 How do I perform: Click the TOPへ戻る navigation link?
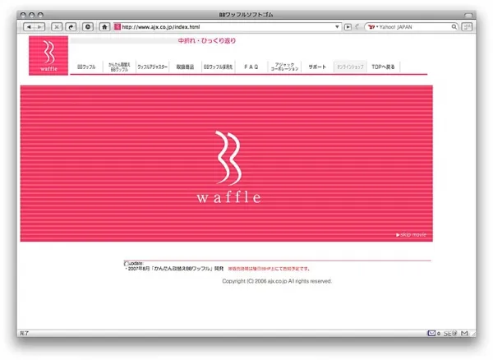pos(383,66)
